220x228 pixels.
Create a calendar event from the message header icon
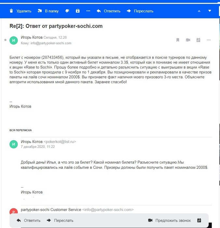click(x=198, y=40)
